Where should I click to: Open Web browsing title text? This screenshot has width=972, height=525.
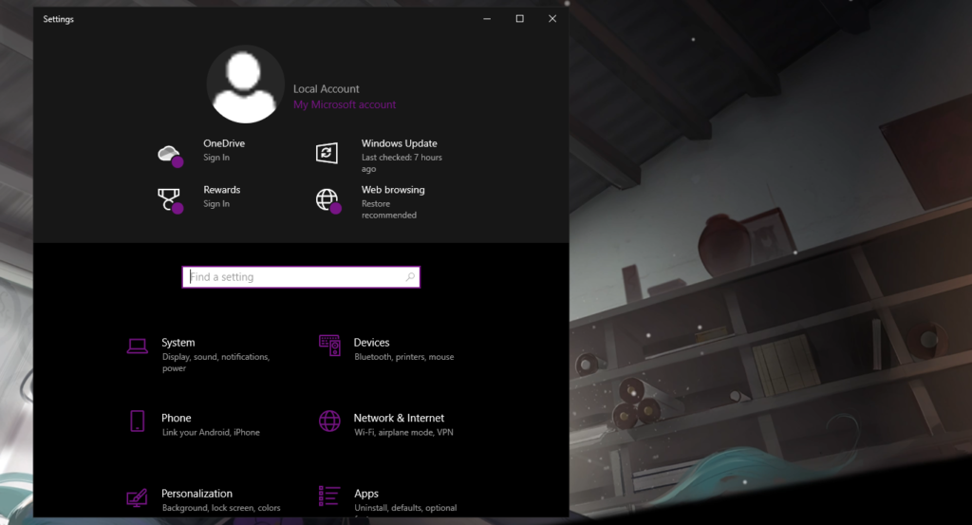393,190
